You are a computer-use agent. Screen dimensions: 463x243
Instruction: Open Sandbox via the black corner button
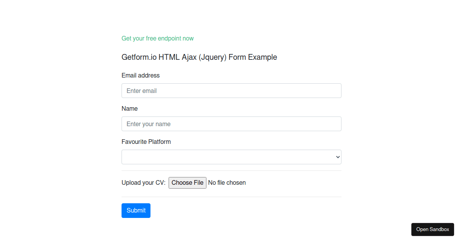(x=433, y=229)
